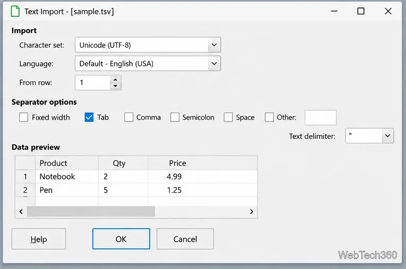Image resolution: width=406 pixels, height=269 pixels.
Task: Minimize the Text Import dialog
Action: 334,11
